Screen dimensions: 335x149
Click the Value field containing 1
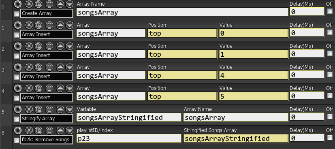point(254,54)
